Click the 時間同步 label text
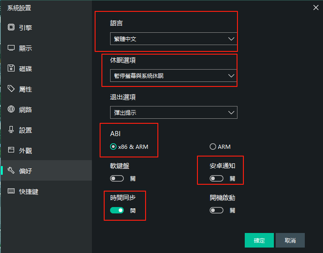 (123, 198)
